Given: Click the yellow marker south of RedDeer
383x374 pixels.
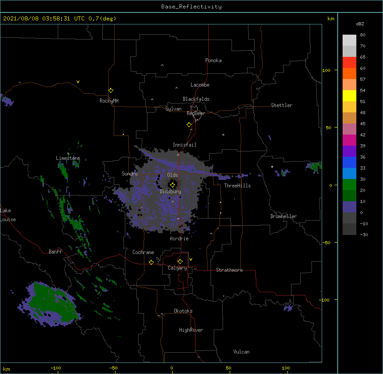Looking at the screenshot, I should (x=189, y=125).
